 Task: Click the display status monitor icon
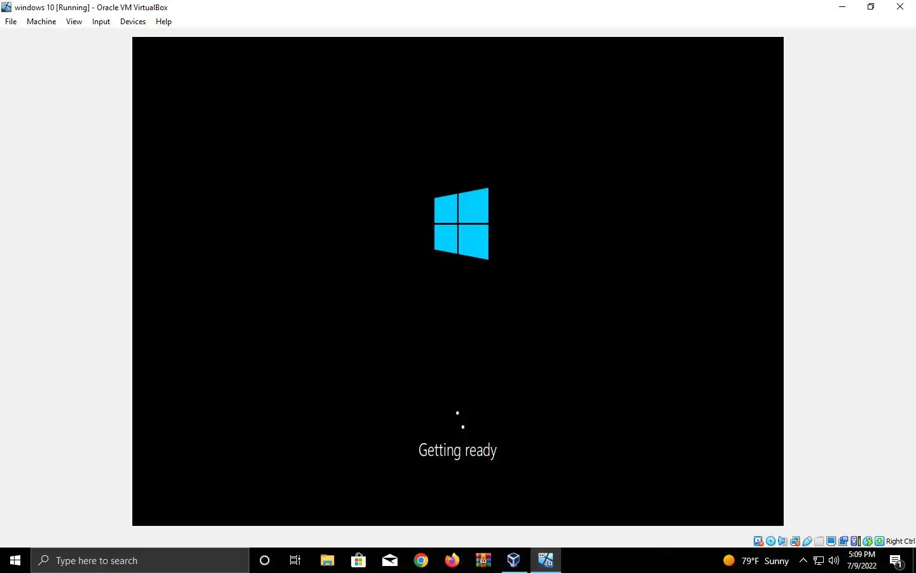[x=831, y=541]
